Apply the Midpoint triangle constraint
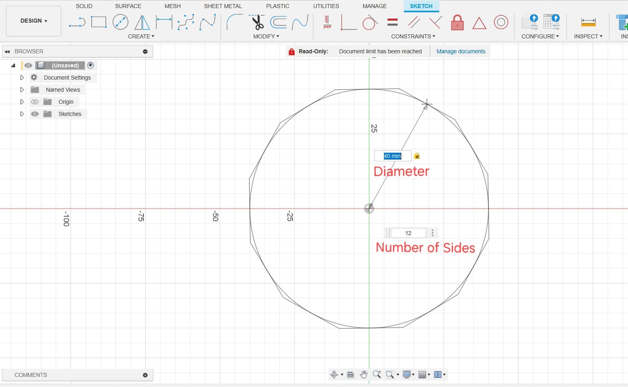 (479, 23)
